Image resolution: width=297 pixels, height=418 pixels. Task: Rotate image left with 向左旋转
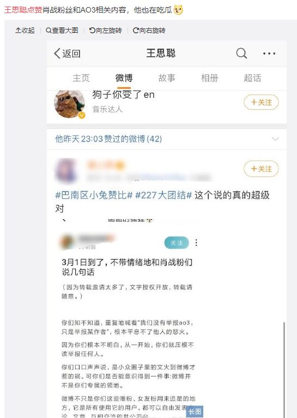click(x=105, y=31)
